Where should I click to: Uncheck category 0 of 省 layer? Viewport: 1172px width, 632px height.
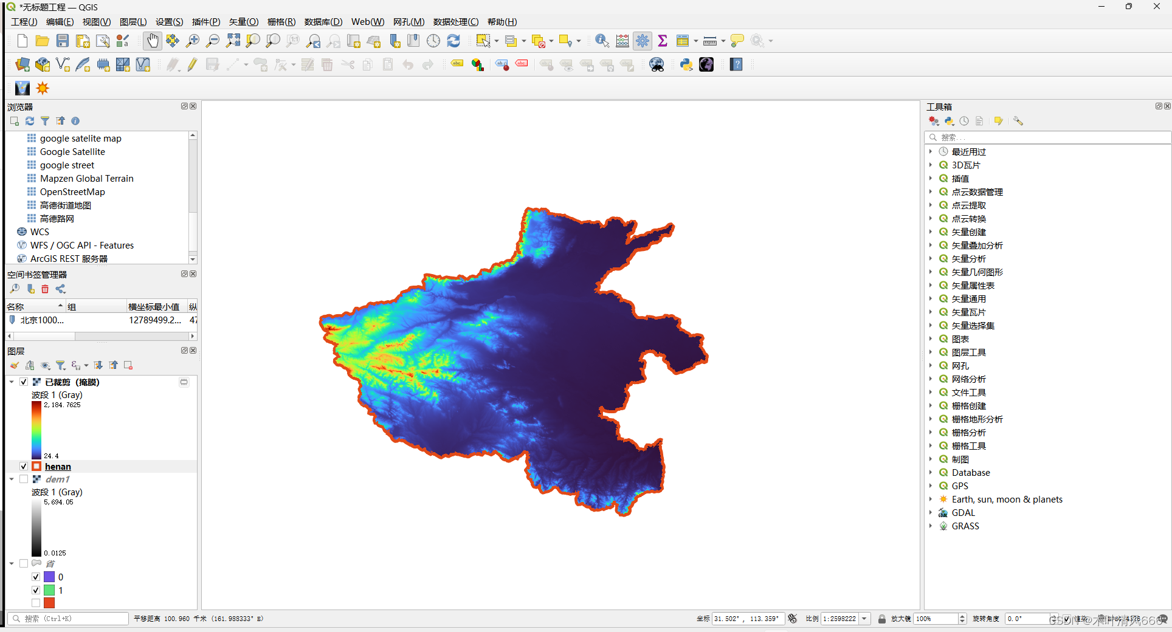click(36, 577)
